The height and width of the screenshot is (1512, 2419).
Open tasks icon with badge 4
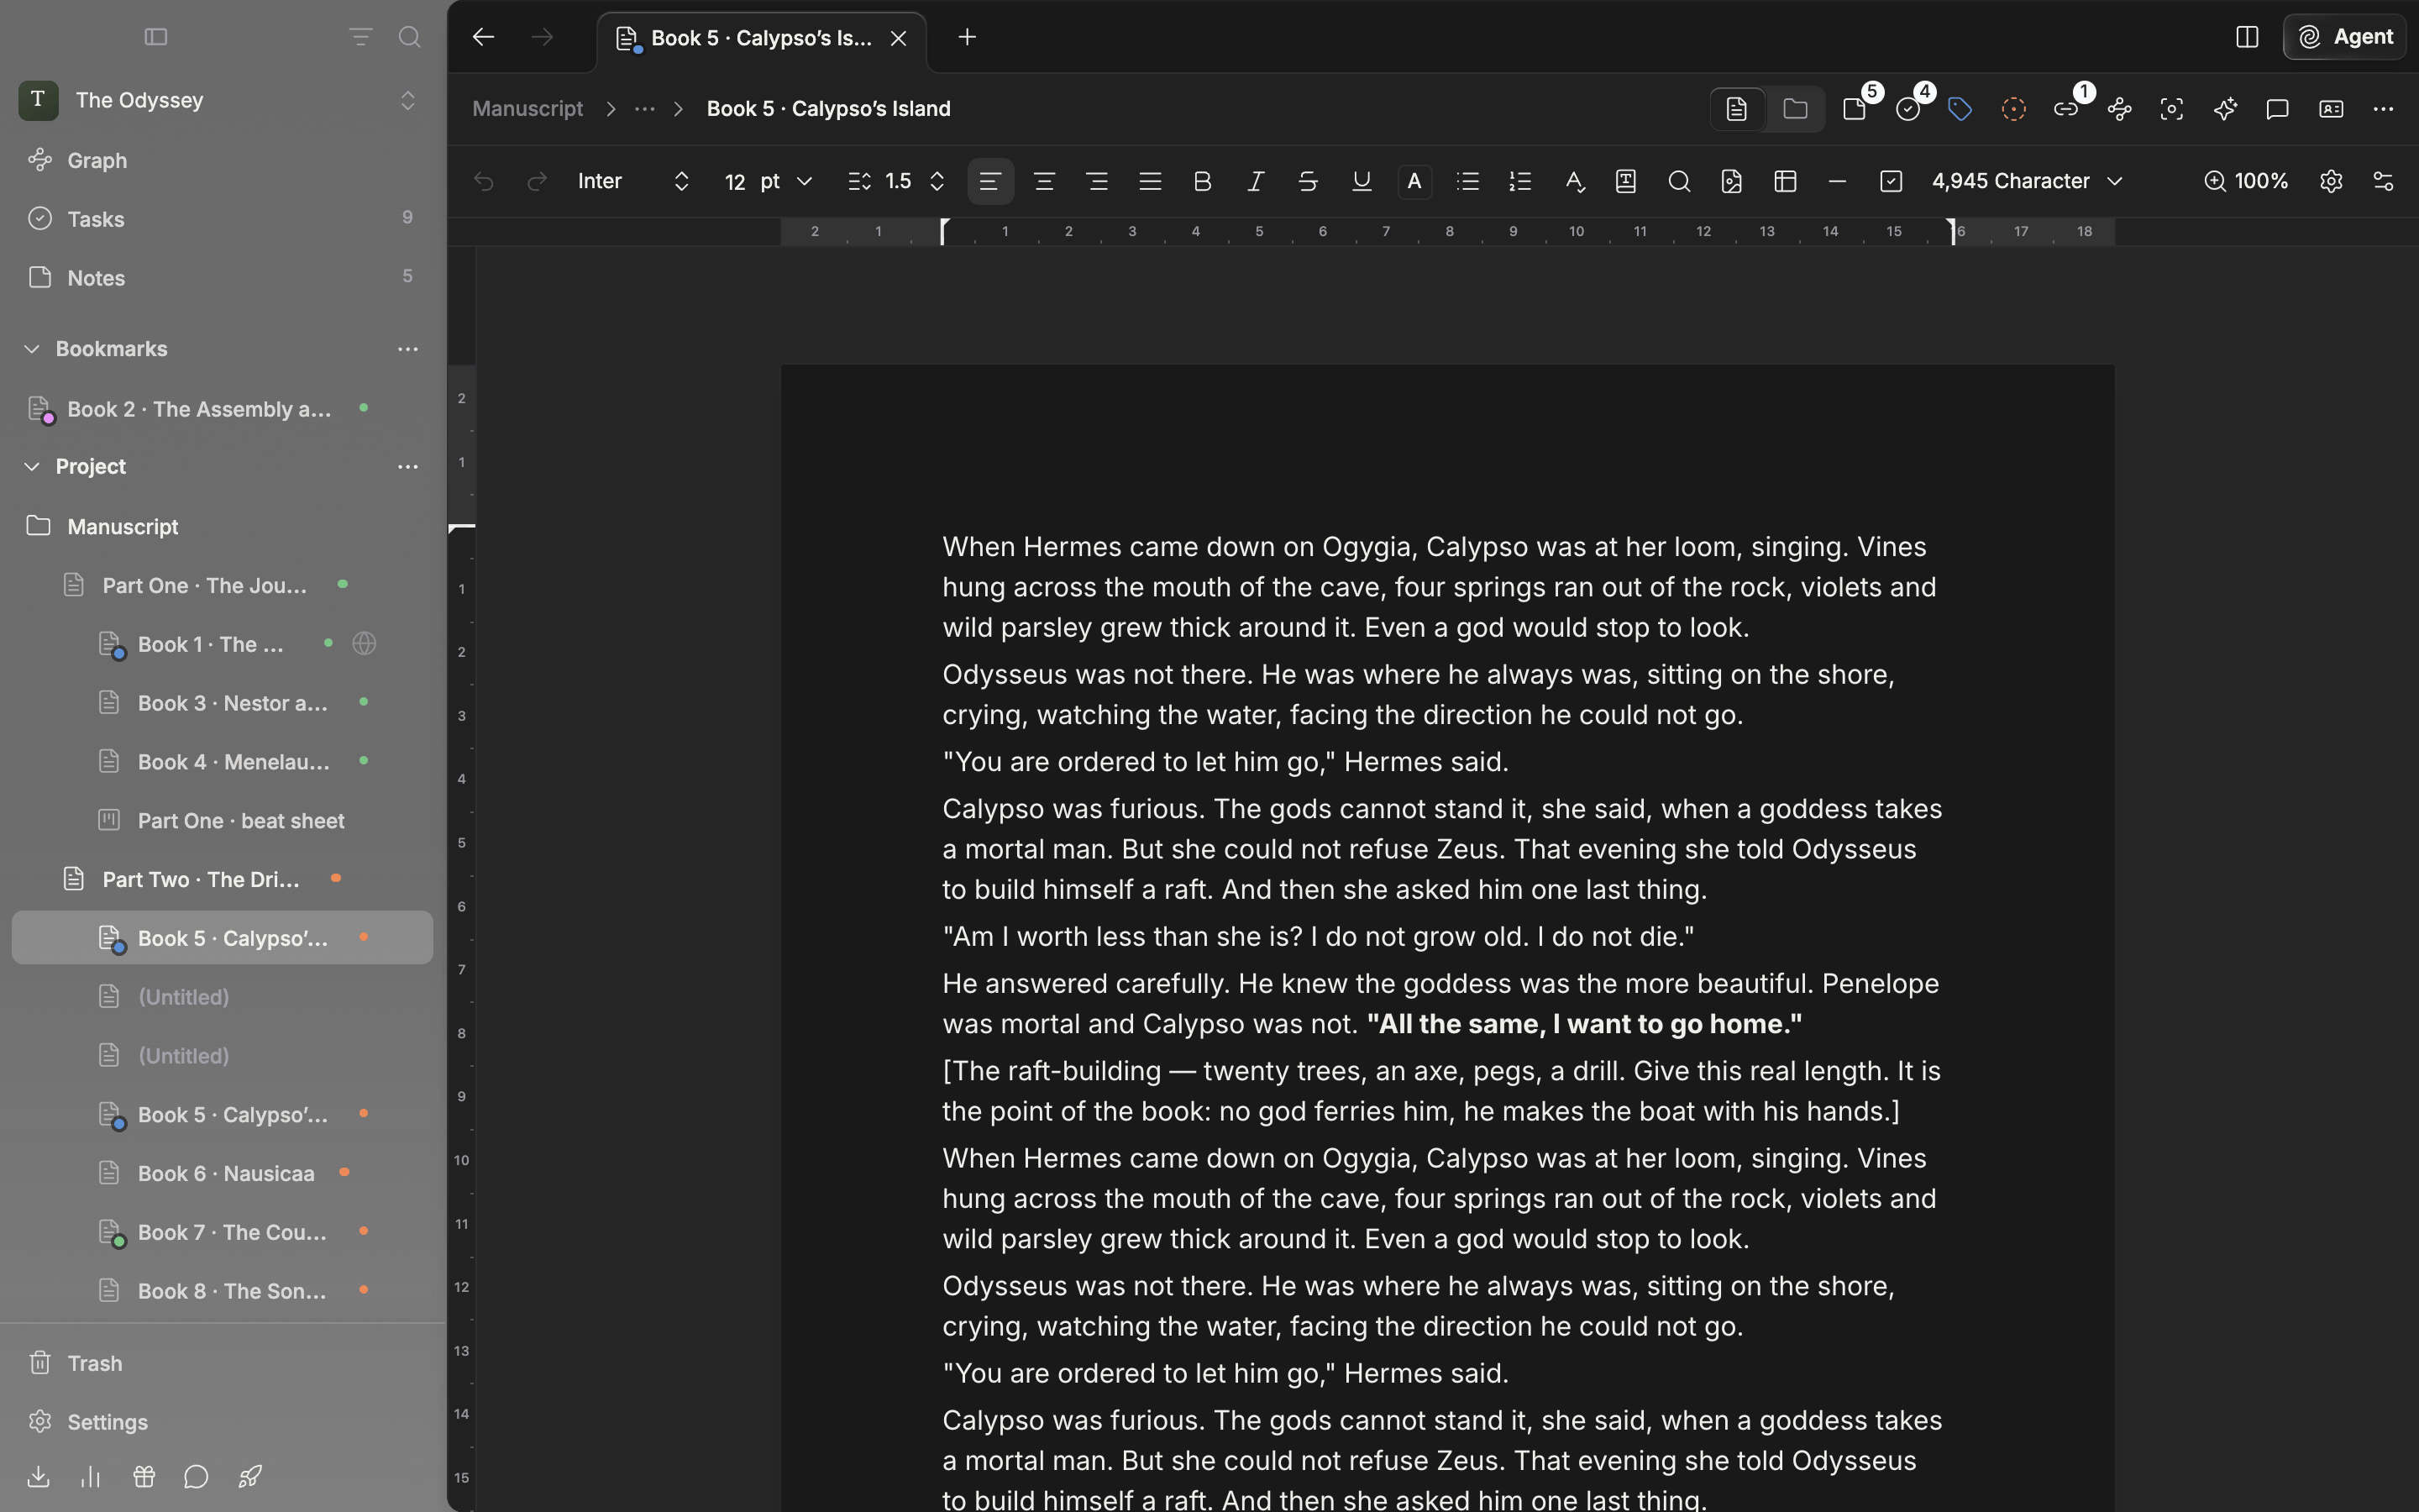(1908, 109)
